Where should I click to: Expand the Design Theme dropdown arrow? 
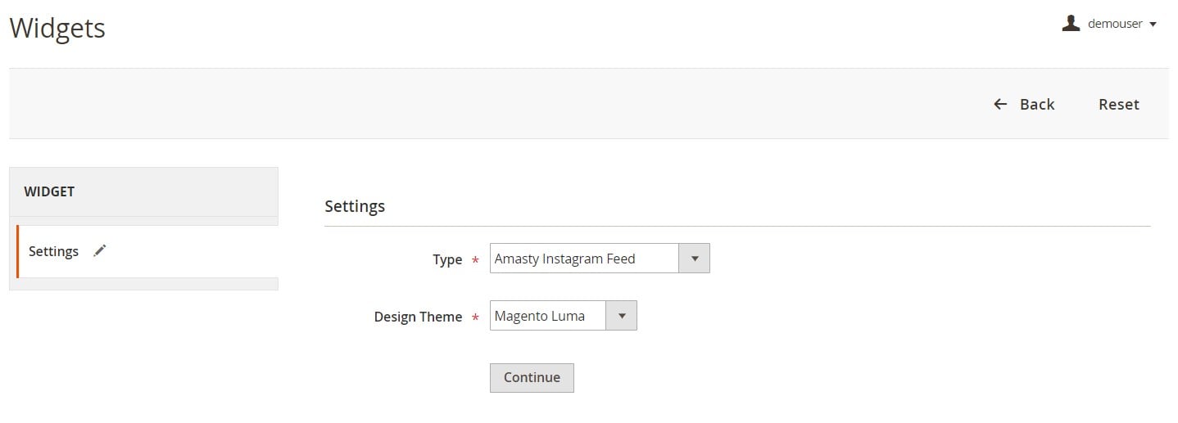click(x=621, y=316)
